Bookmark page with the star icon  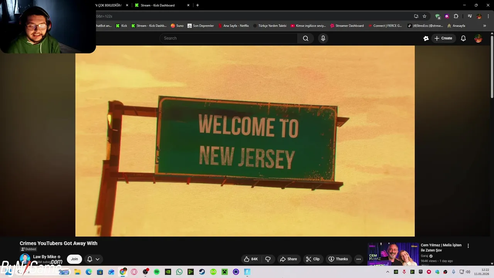[425, 16]
